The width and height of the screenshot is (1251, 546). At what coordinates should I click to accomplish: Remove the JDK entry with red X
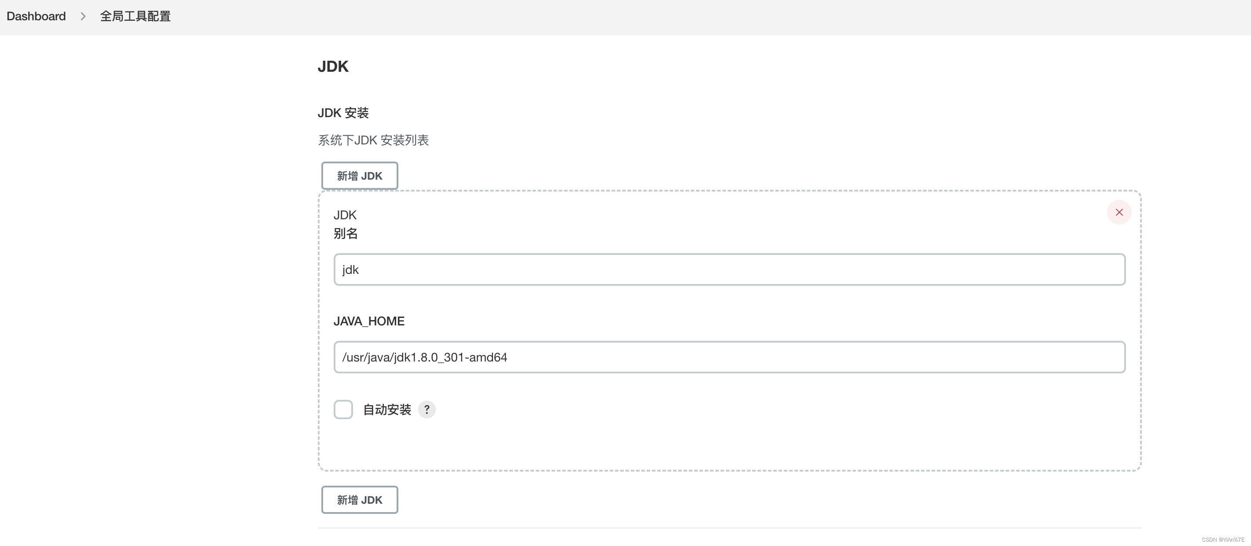point(1119,212)
